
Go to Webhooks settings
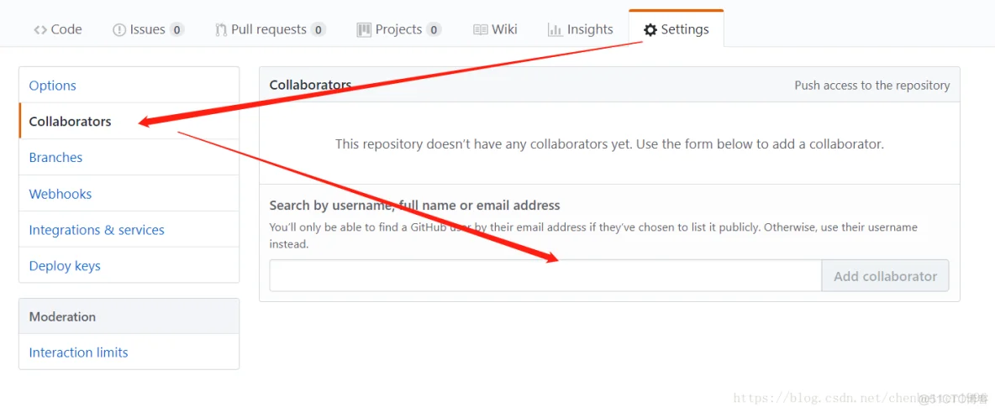coord(129,193)
